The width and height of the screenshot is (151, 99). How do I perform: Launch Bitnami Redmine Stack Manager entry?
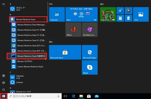pos(29,25)
